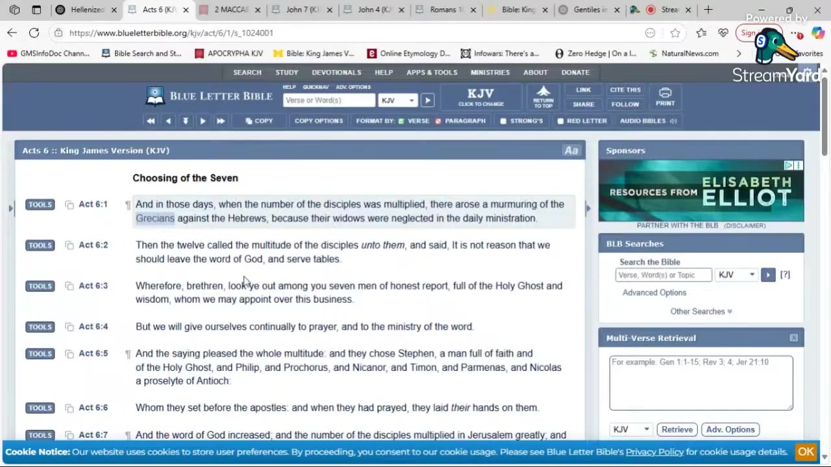Accept cookies with the OK button
831x467 pixels.
pos(806,452)
